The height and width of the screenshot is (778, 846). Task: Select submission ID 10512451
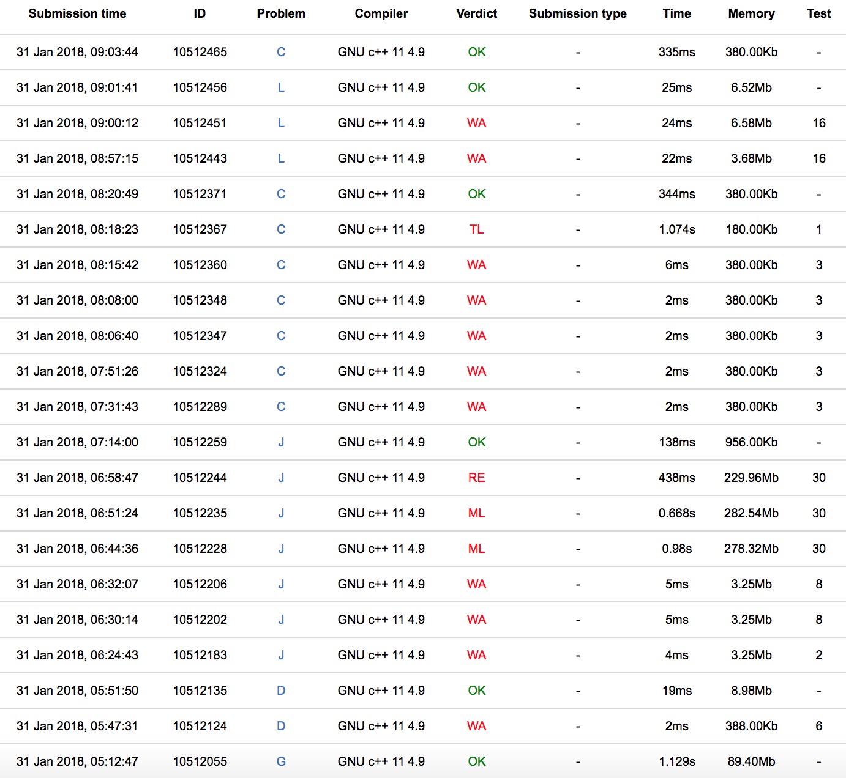pyautogui.click(x=200, y=123)
